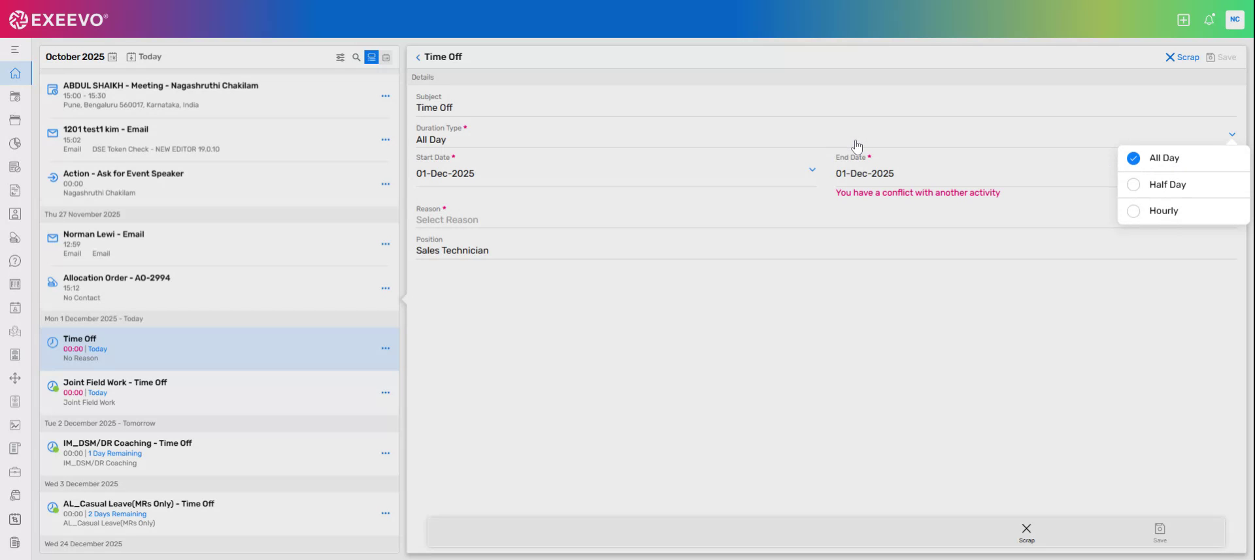
Task: Open AL_Casual Leave(MRs Only) - Time Off
Action: (220, 514)
